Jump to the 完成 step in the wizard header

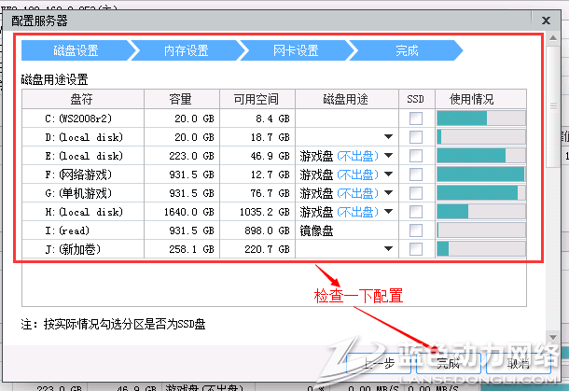(407, 51)
